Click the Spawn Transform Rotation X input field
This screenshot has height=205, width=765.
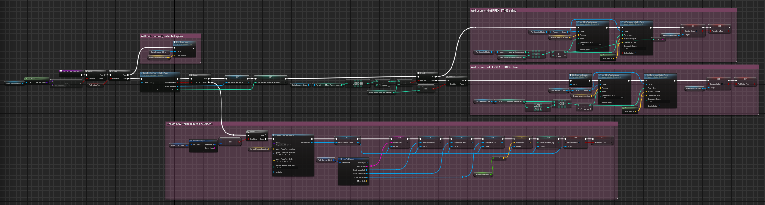pyautogui.click(x=279, y=155)
